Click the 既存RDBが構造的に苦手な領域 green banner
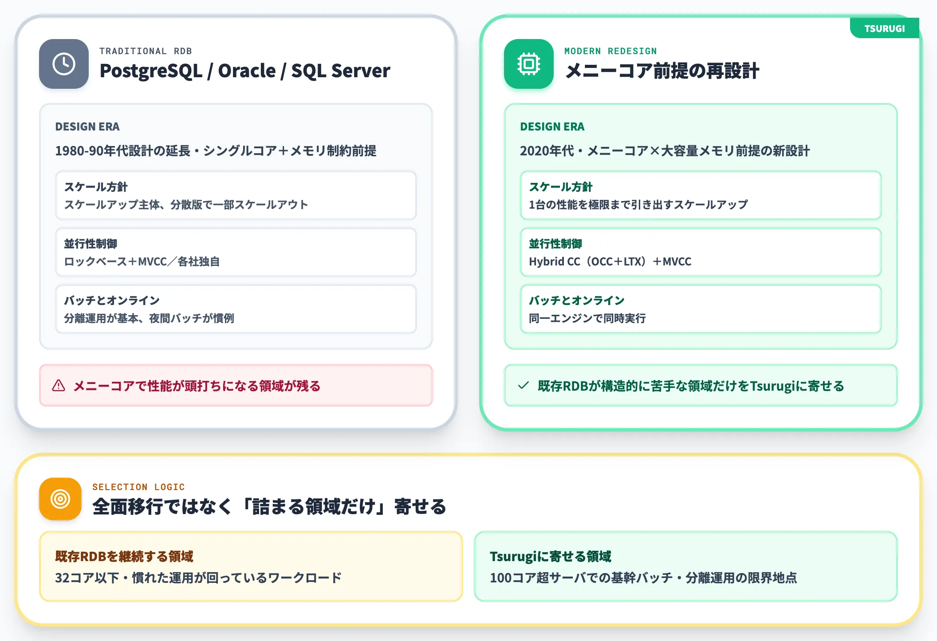This screenshot has height=641, width=937. [701, 385]
